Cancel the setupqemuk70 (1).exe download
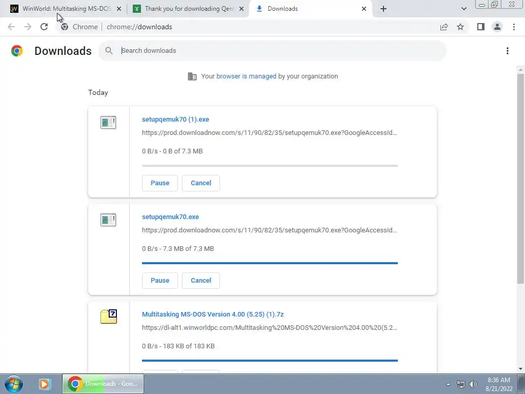Screen dimensions: 525x394 coord(201,183)
